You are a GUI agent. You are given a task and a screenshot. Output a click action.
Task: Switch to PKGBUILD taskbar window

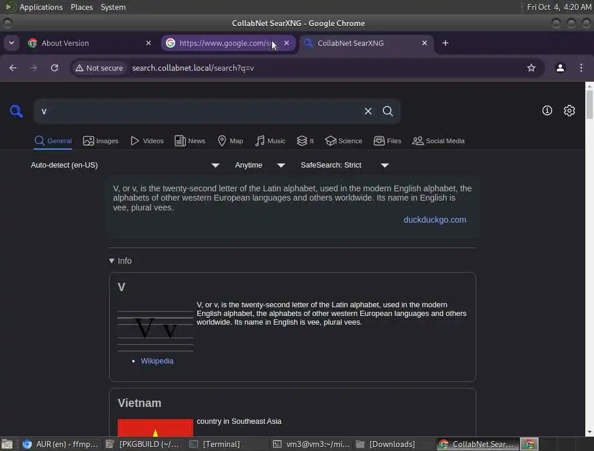143,444
